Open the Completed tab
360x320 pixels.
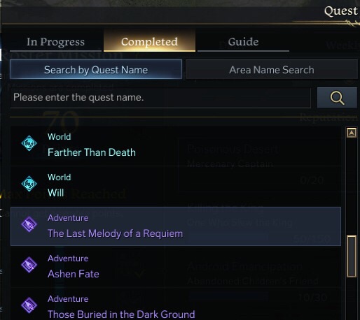coord(149,41)
